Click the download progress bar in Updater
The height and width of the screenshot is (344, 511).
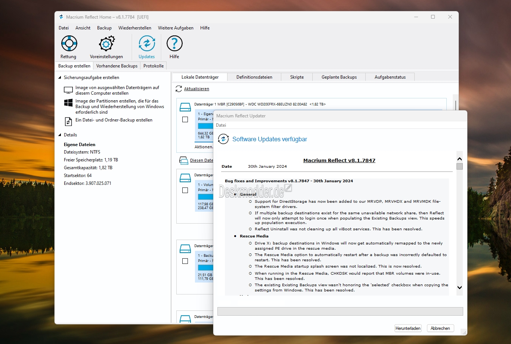point(340,312)
